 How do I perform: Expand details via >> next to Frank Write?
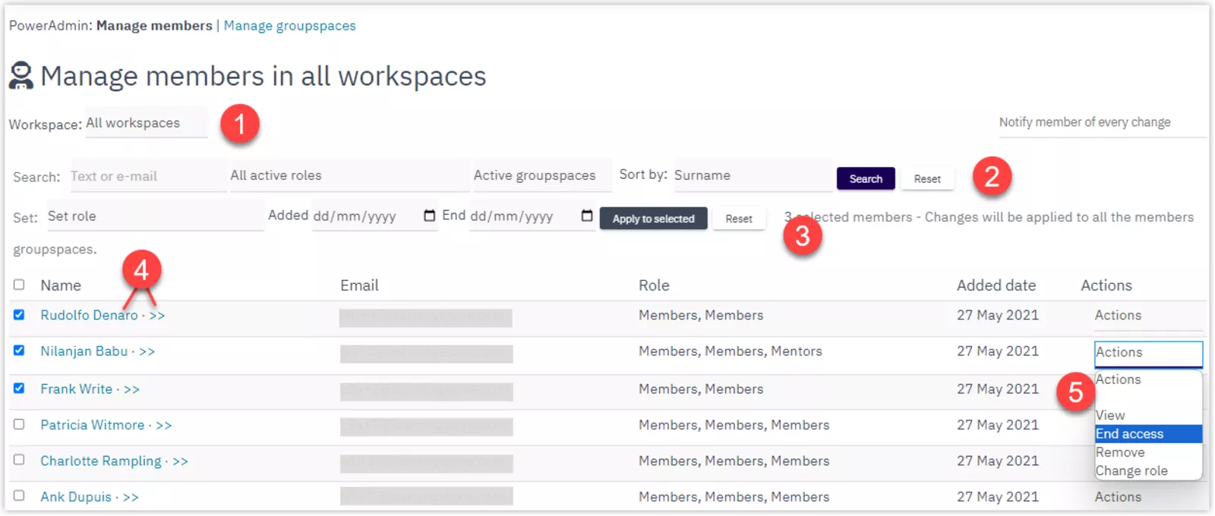pyautogui.click(x=131, y=389)
